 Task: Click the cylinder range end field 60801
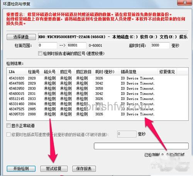(77, 46)
